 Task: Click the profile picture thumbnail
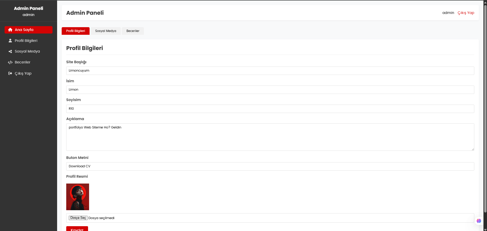click(x=78, y=197)
